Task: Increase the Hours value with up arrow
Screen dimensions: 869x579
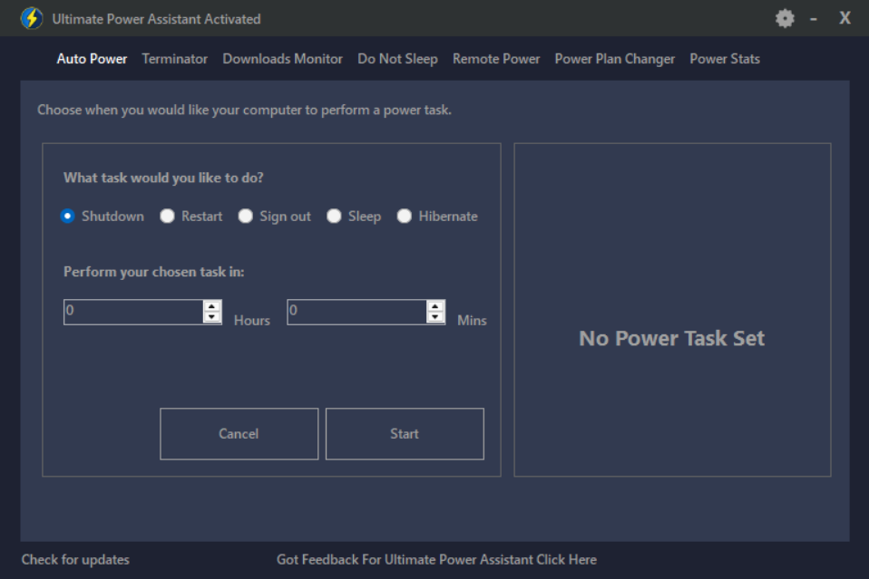Action: [x=211, y=306]
